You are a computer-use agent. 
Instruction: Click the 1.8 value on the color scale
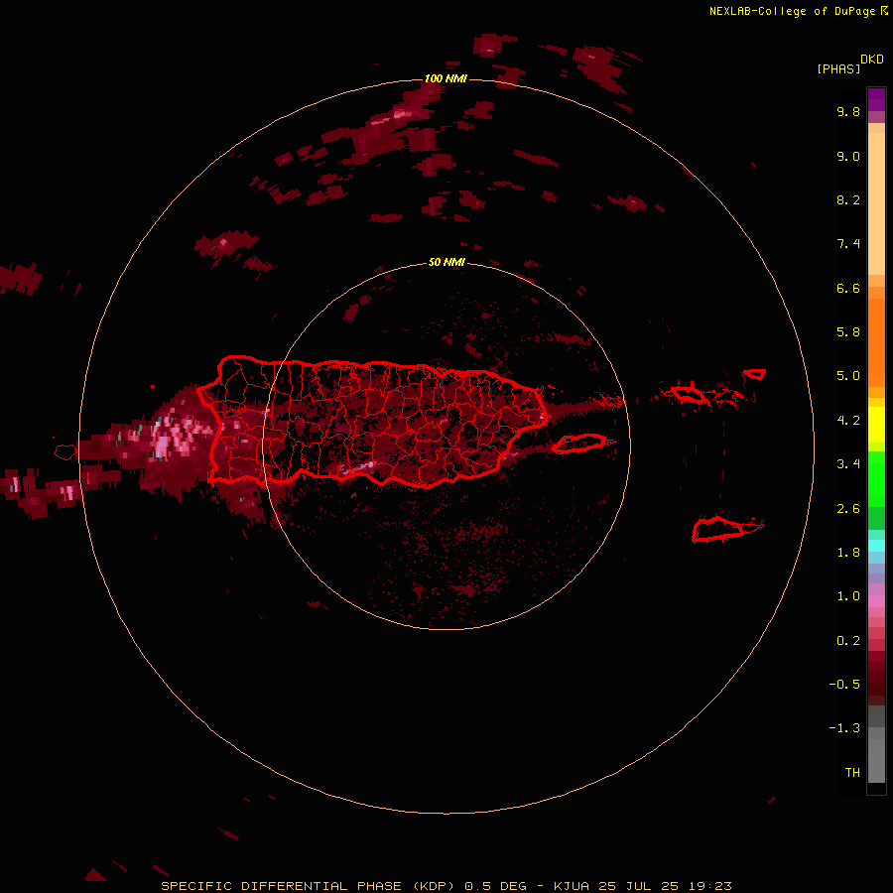[x=848, y=553]
